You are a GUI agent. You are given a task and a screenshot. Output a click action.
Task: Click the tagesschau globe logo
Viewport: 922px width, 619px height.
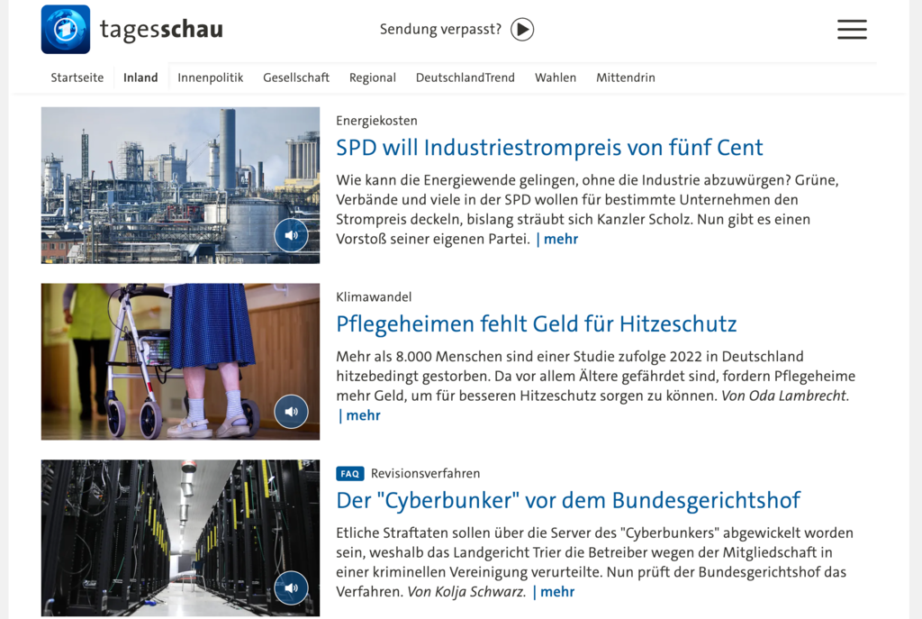65,29
